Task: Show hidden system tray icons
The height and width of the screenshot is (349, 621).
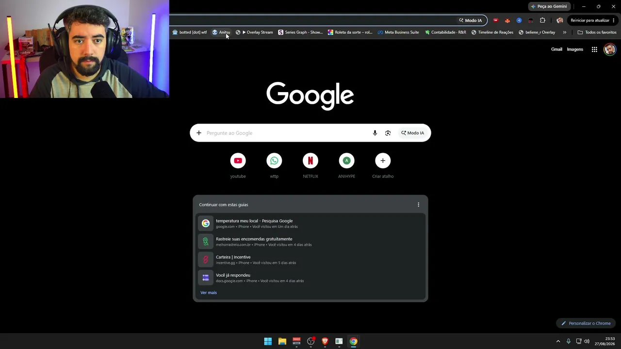Action: pos(558,341)
